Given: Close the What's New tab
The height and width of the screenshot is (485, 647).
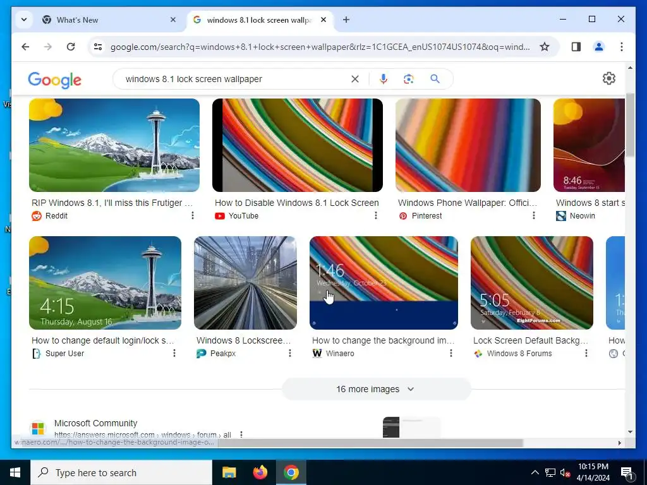Looking at the screenshot, I should pos(173,20).
